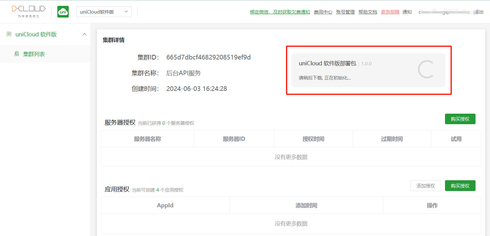
Task: Open the 绑定微信,及时获取欠费通知 link
Action: [280, 12]
